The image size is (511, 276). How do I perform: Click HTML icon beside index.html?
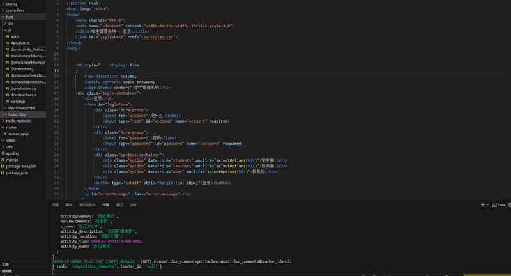(5, 114)
